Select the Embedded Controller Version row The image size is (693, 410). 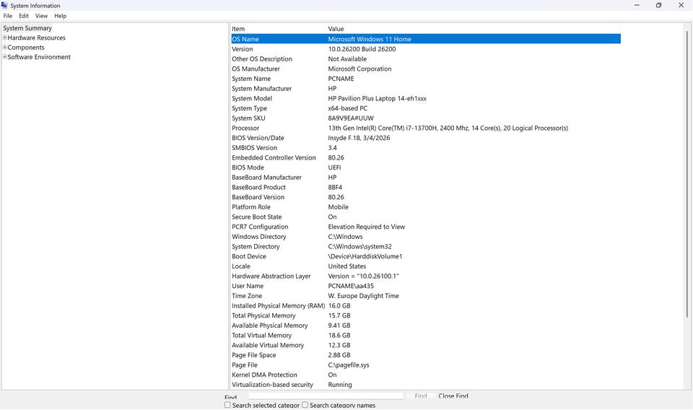click(426, 158)
